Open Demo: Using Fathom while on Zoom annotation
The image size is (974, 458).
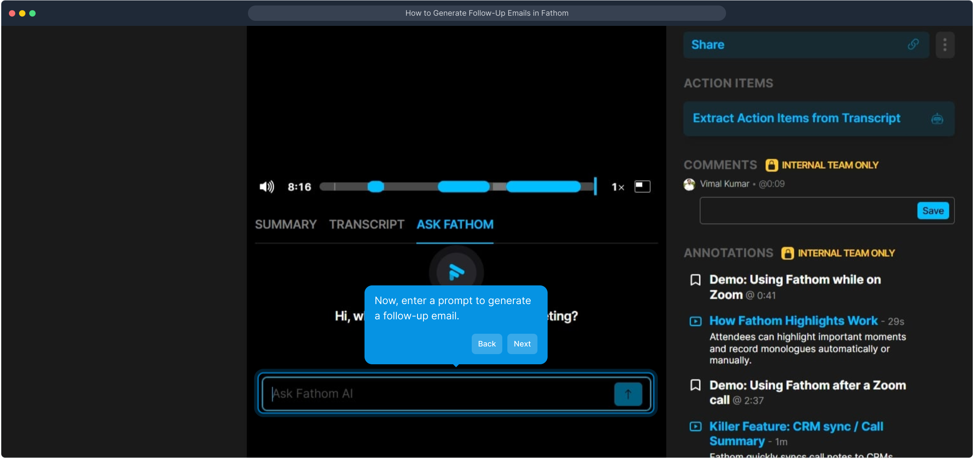(x=795, y=287)
